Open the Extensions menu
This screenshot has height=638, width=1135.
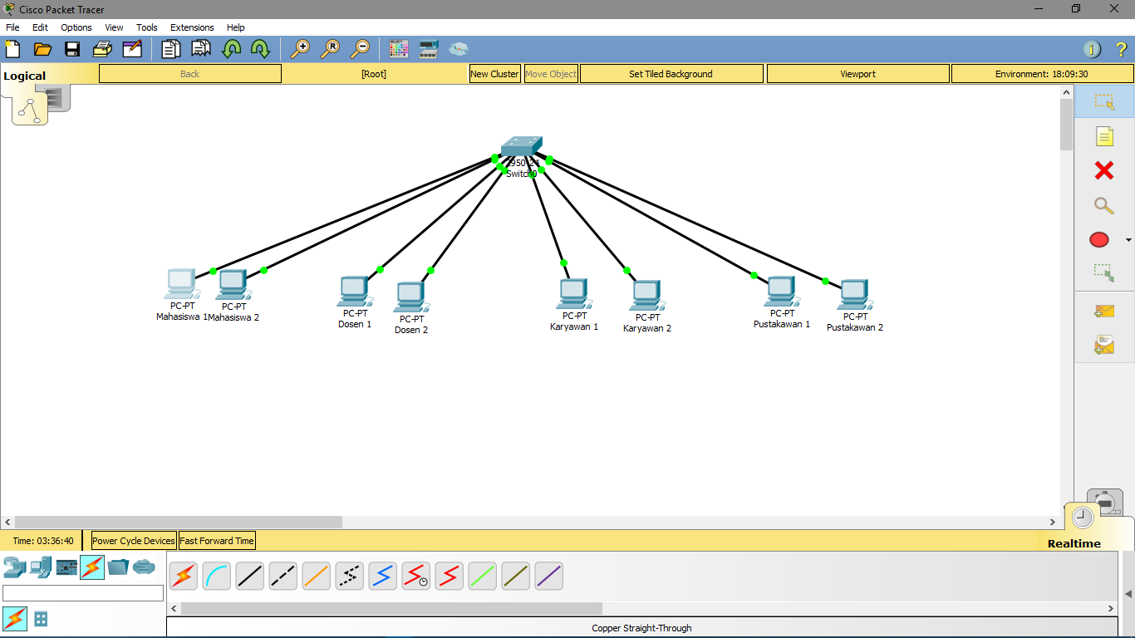click(192, 27)
